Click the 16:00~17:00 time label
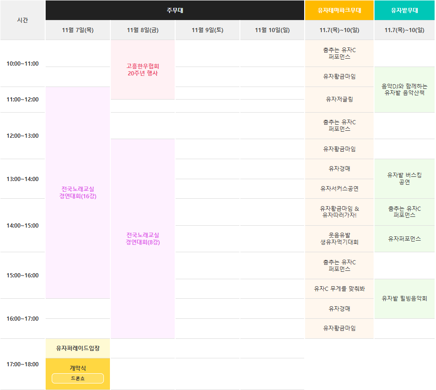436x390 pixels. (x=22, y=319)
